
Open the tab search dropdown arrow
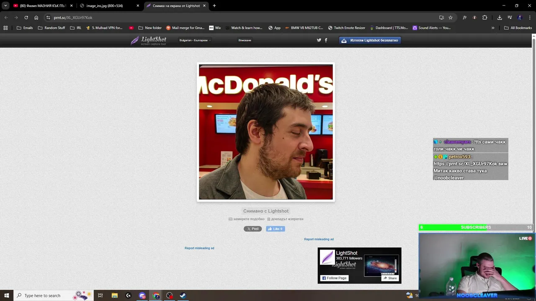click(x=5, y=6)
